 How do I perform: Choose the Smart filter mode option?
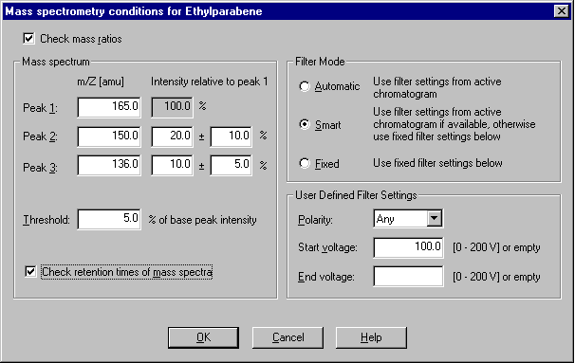tap(305, 124)
